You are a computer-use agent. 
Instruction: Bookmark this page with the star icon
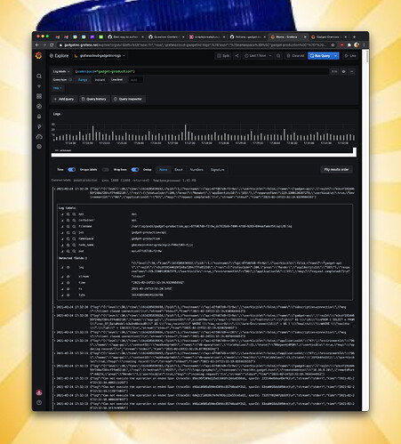tap(333, 45)
